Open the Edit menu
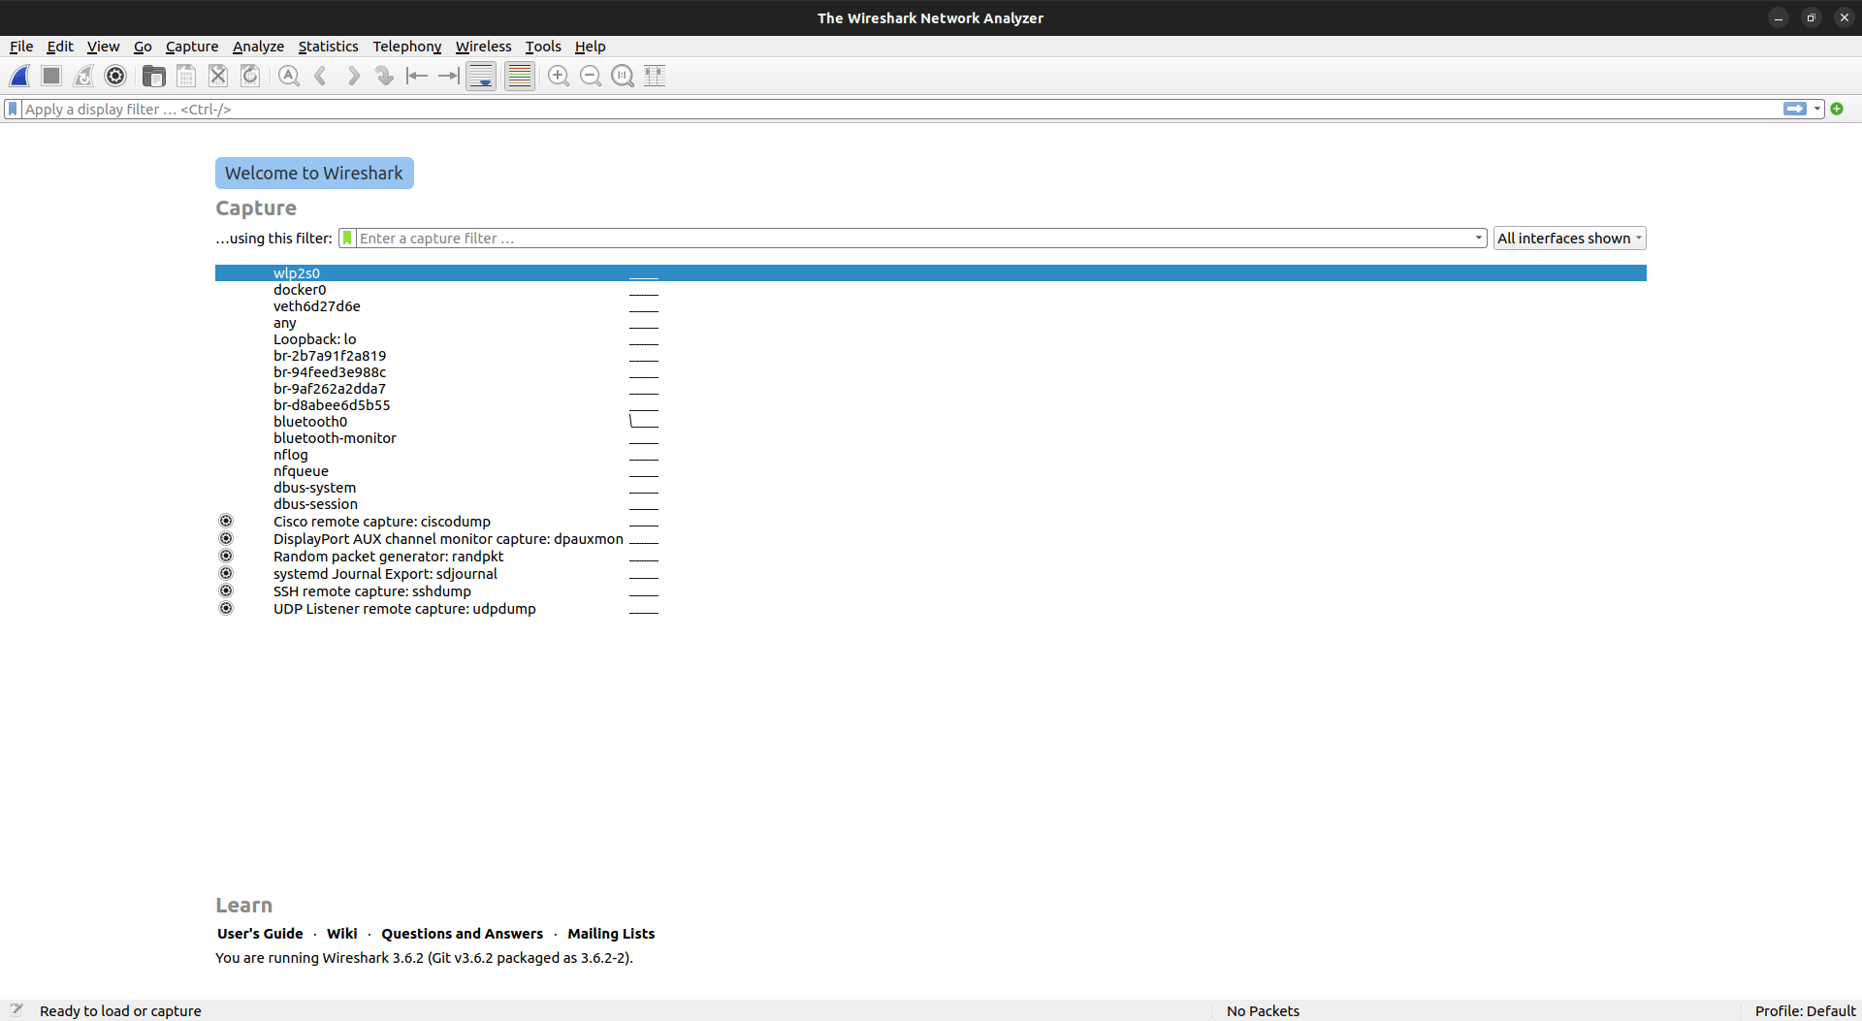This screenshot has height=1021, width=1862. [60, 47]
